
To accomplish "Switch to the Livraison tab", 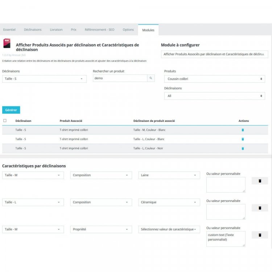I will tap(56, 30).
